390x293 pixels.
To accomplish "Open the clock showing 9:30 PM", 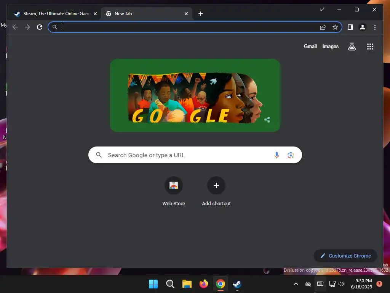I will 361,284.
